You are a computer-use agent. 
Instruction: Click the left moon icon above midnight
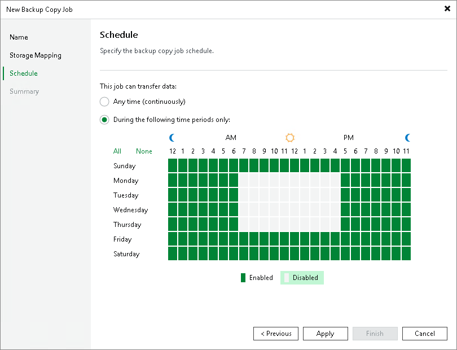pyautogui.click(x=172, y=138)
